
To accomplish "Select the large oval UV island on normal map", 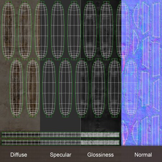I will [131, 88].
